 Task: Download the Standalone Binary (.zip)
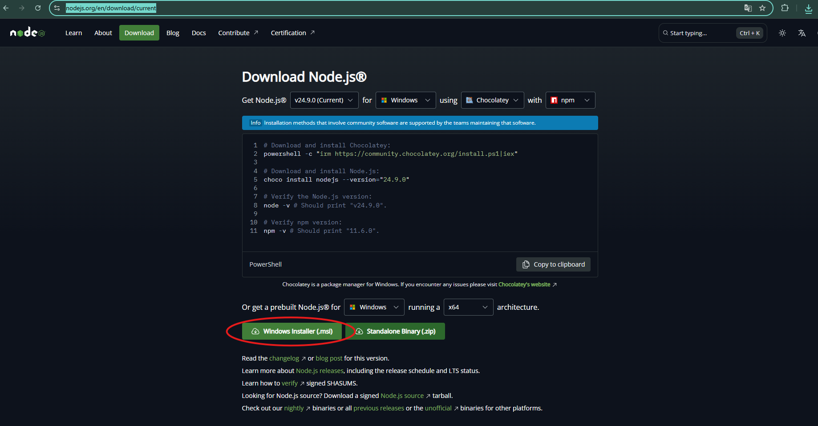[395, 331]
